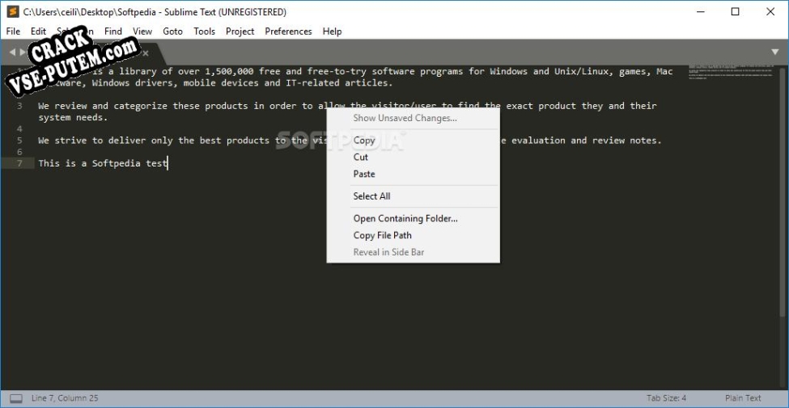
Task: Open the tab list dropdown arrow
Action: pos(774,53)
